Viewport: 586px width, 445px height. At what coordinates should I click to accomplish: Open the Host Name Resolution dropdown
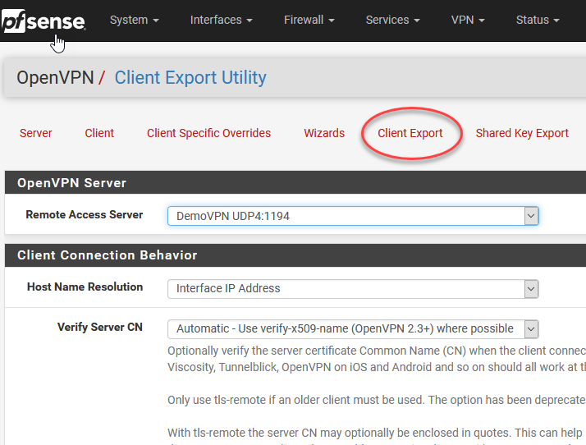[x=353, y=288]
